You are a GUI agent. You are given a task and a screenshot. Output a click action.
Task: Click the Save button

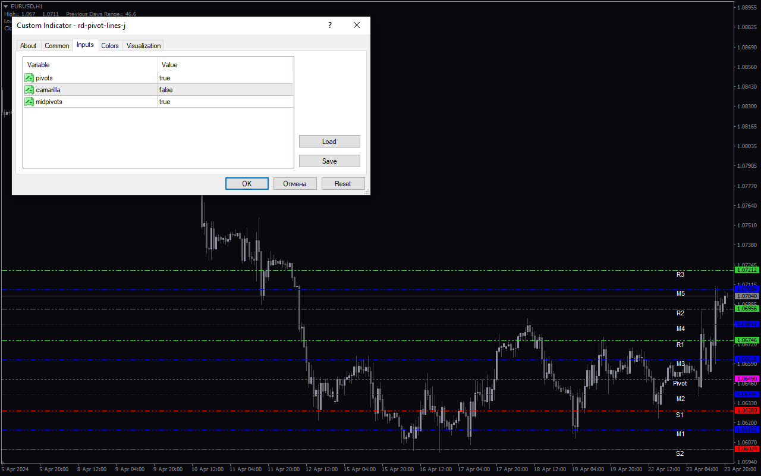coord(329,161)
